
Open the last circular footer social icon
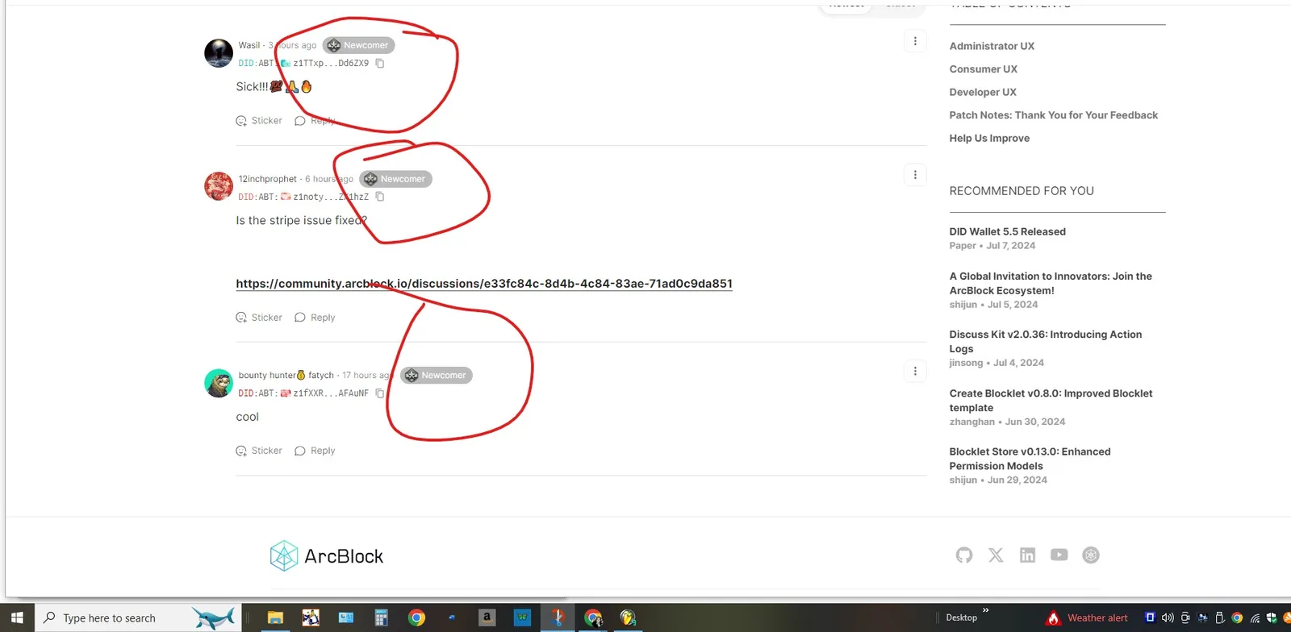[1091, 555]
